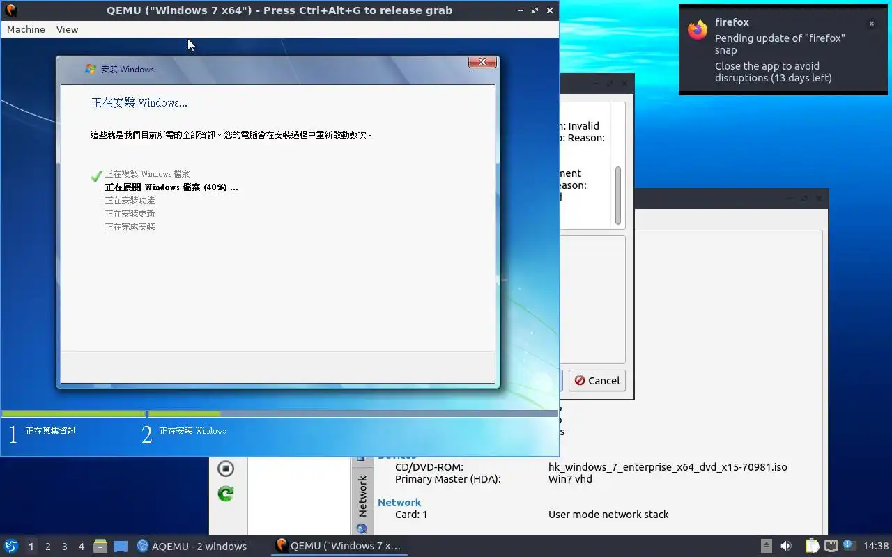
Task: Click the 14:38 clock in taskbar
Action: pyautogui.click(x=876, y=546)
